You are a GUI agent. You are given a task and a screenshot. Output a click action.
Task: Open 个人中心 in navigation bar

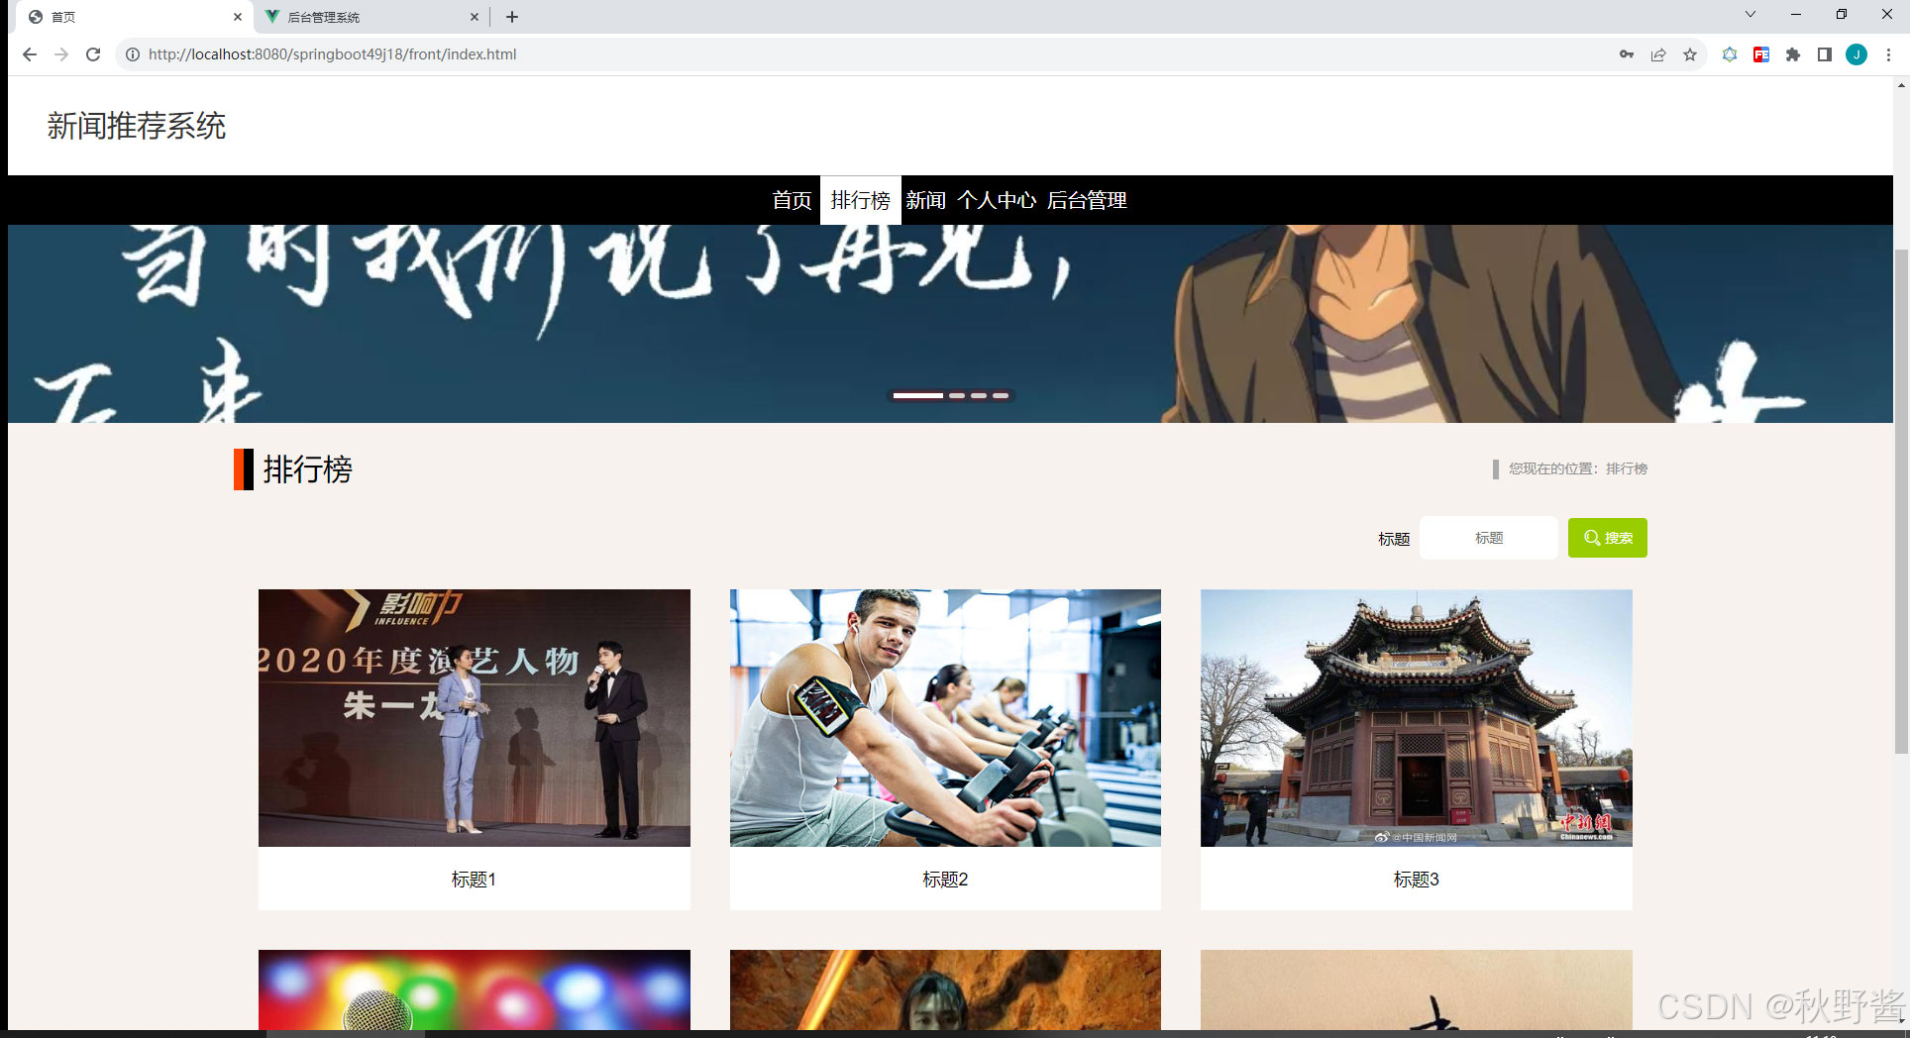click(x=996, y=200)
